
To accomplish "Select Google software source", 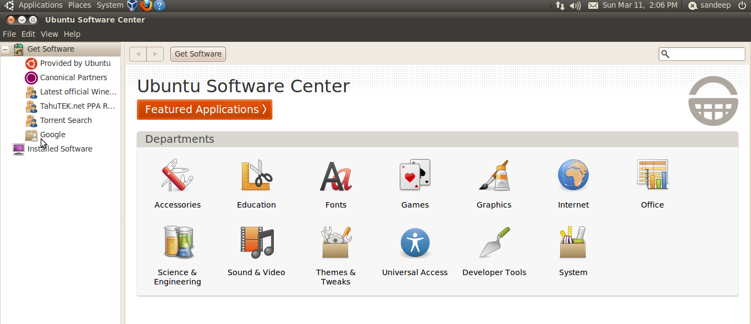I will pos(53,135).
